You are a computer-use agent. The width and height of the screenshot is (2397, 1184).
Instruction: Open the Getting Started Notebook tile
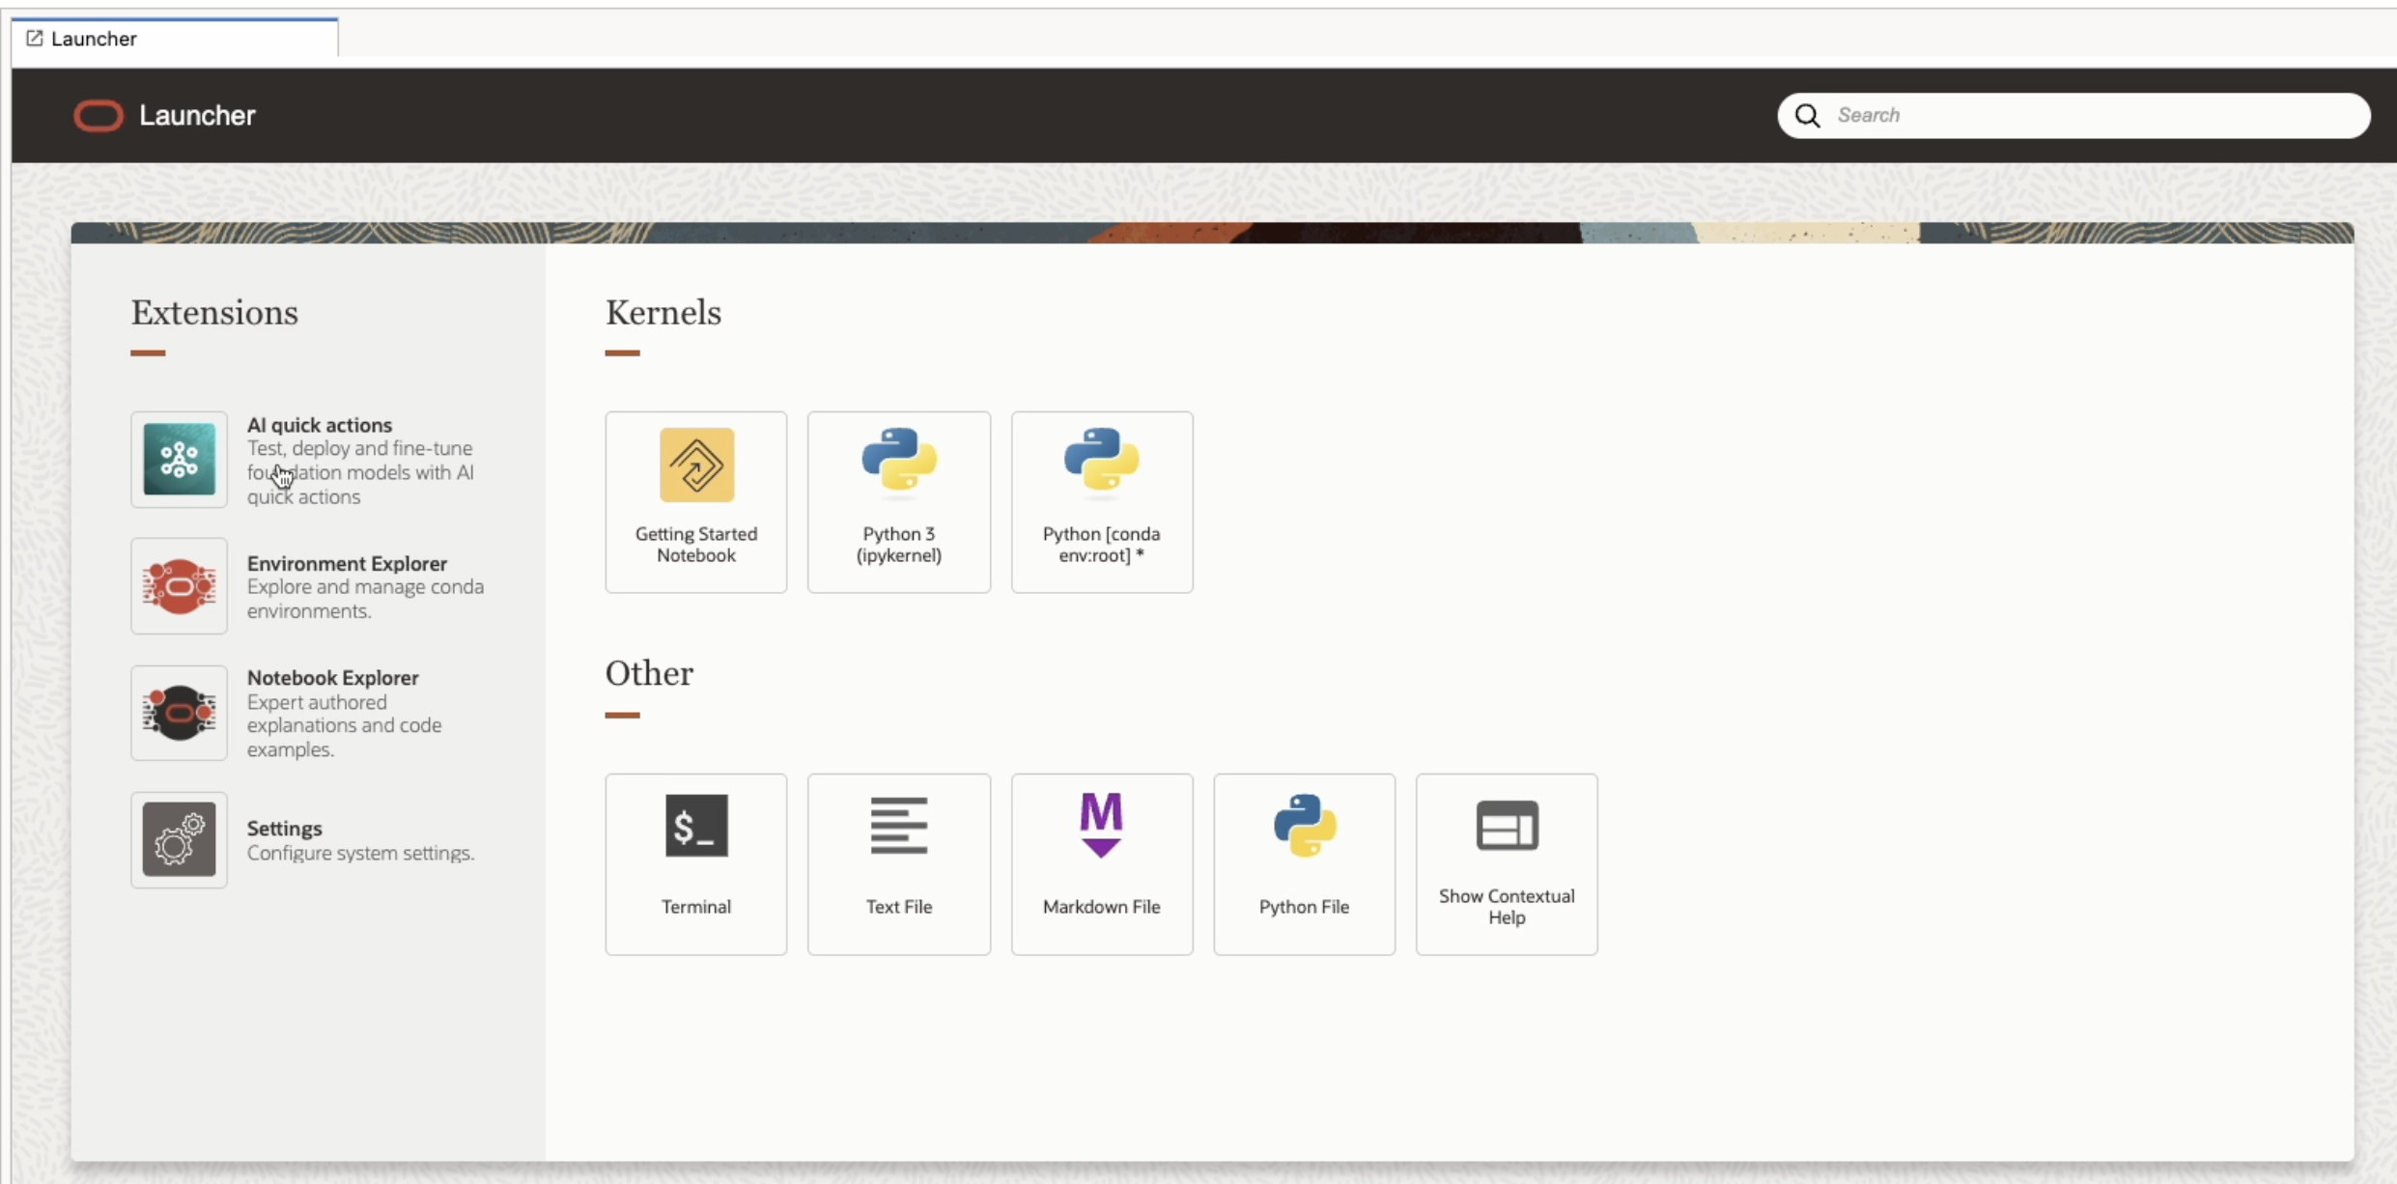pos(695,501)
